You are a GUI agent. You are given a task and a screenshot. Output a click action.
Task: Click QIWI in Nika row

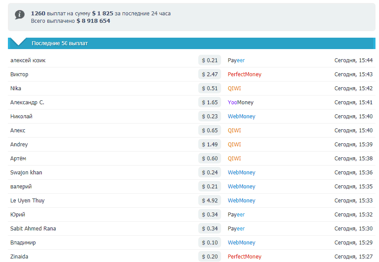coord(234,89)
